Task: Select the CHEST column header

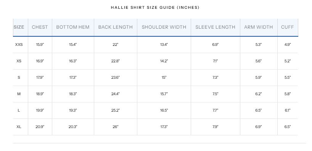Action: point(40,27)
